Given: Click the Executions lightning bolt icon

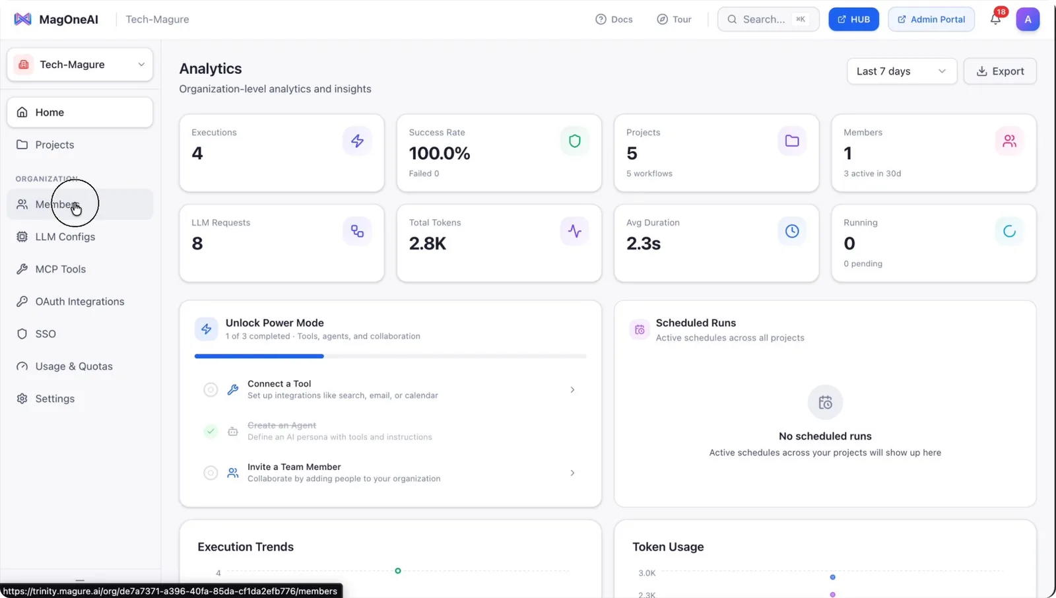Looking at the screenshot, I should tap(357, 141).
